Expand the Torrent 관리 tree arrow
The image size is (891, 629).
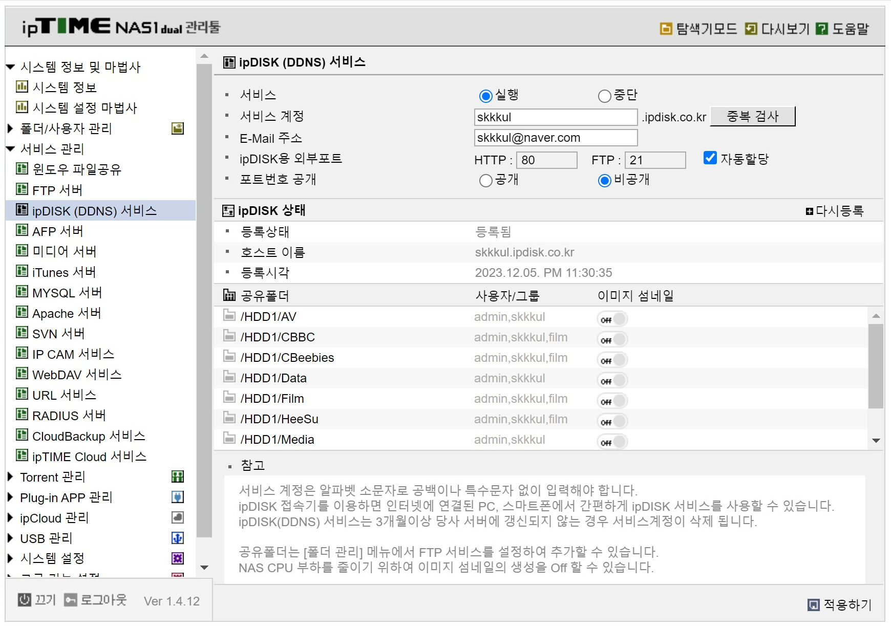pyautogui.click(x=10, y=476)
